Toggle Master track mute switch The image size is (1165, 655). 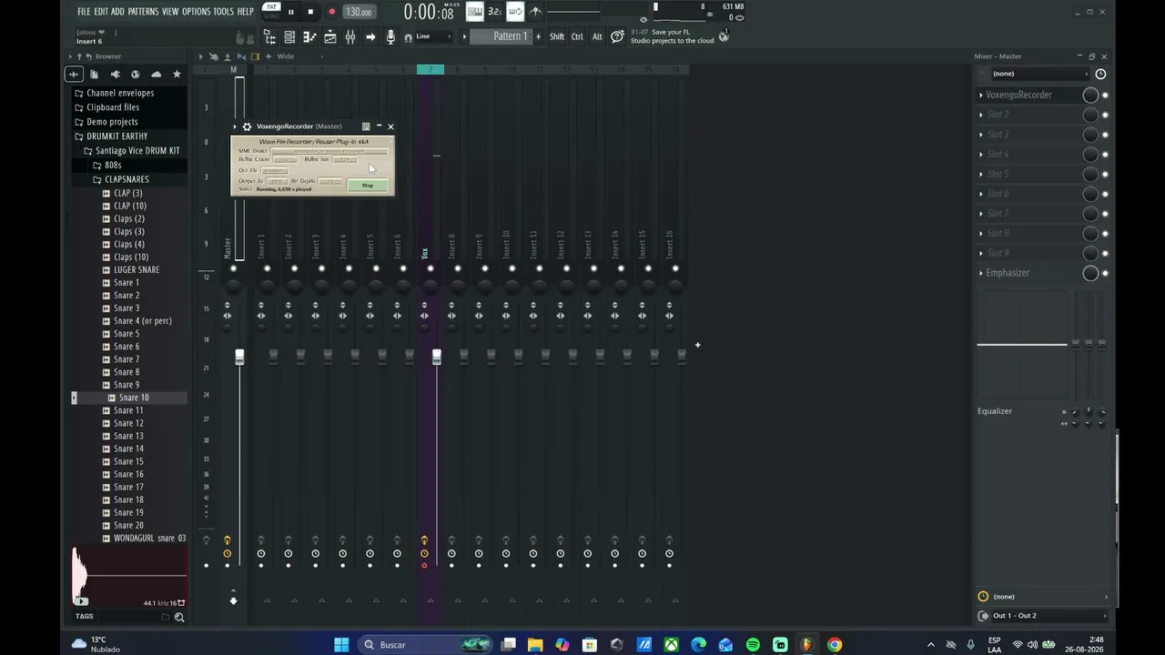click(233, 268)
